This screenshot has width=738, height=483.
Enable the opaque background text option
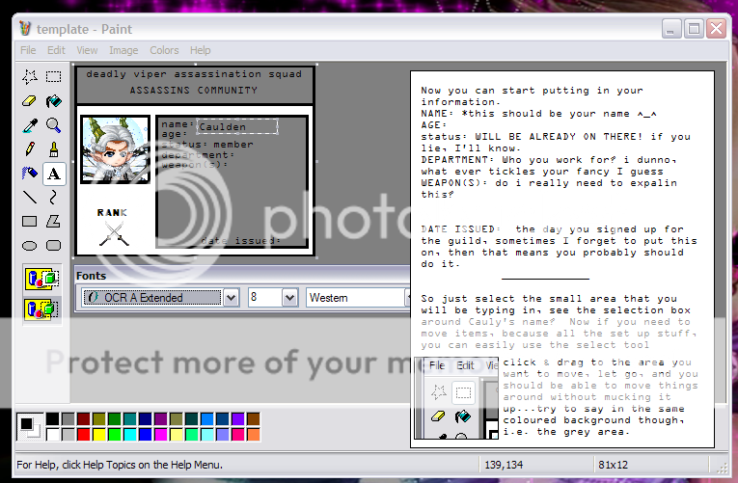point(42,280)
